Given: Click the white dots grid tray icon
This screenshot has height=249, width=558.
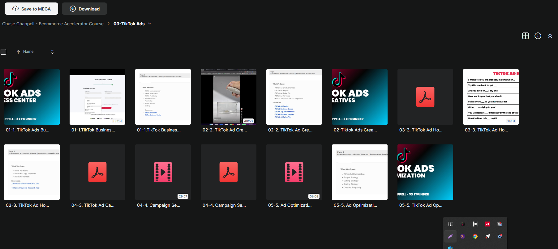Looking at the screenshot, I should pyautogui.click(x=450, y=224).
